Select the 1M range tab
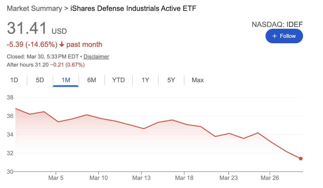The width and height of the screenshot is (323, 188). tap(66, 80)
